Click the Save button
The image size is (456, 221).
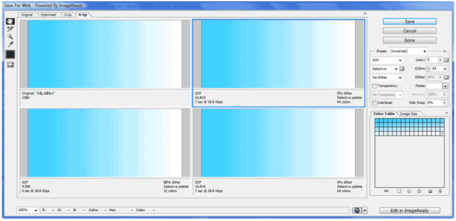409,21
